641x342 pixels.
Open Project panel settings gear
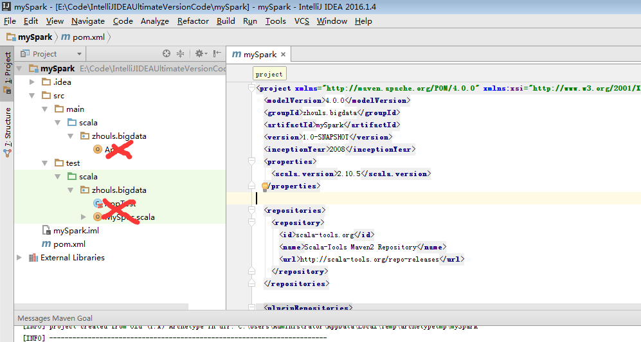coord(201,53)
